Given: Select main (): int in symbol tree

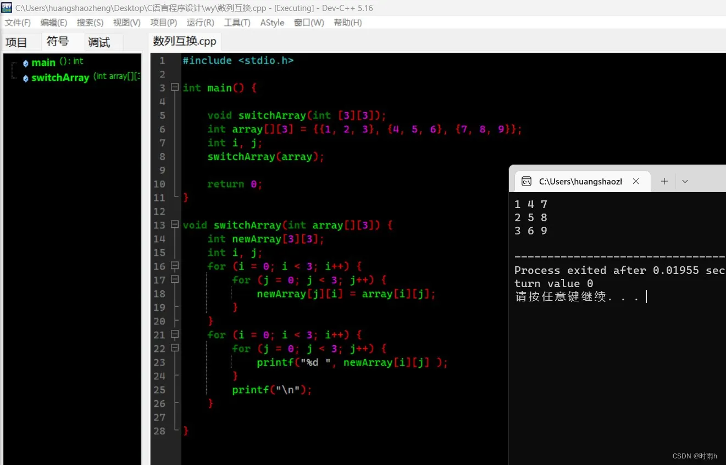Looking at the screenshot, I should pyautogui.click(x=57, y=62).
